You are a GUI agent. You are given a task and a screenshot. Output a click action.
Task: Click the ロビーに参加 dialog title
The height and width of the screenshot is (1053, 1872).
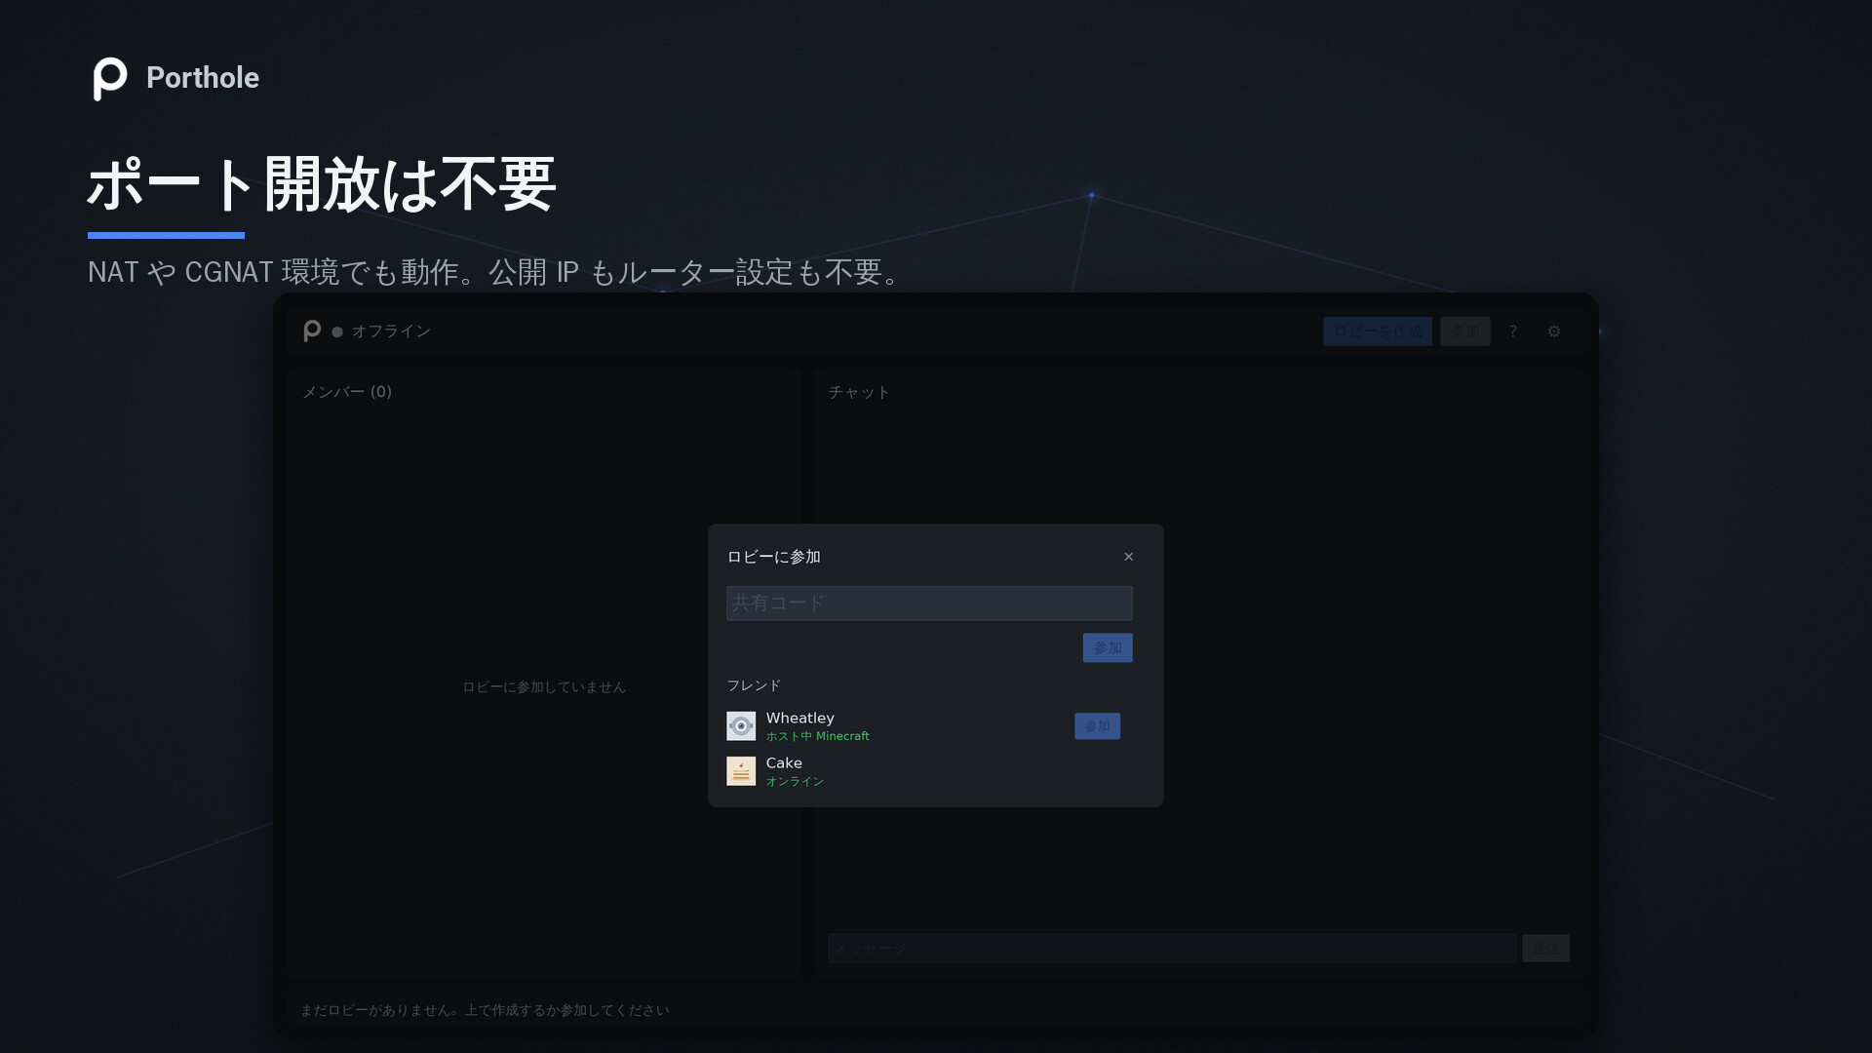[774, 557]
